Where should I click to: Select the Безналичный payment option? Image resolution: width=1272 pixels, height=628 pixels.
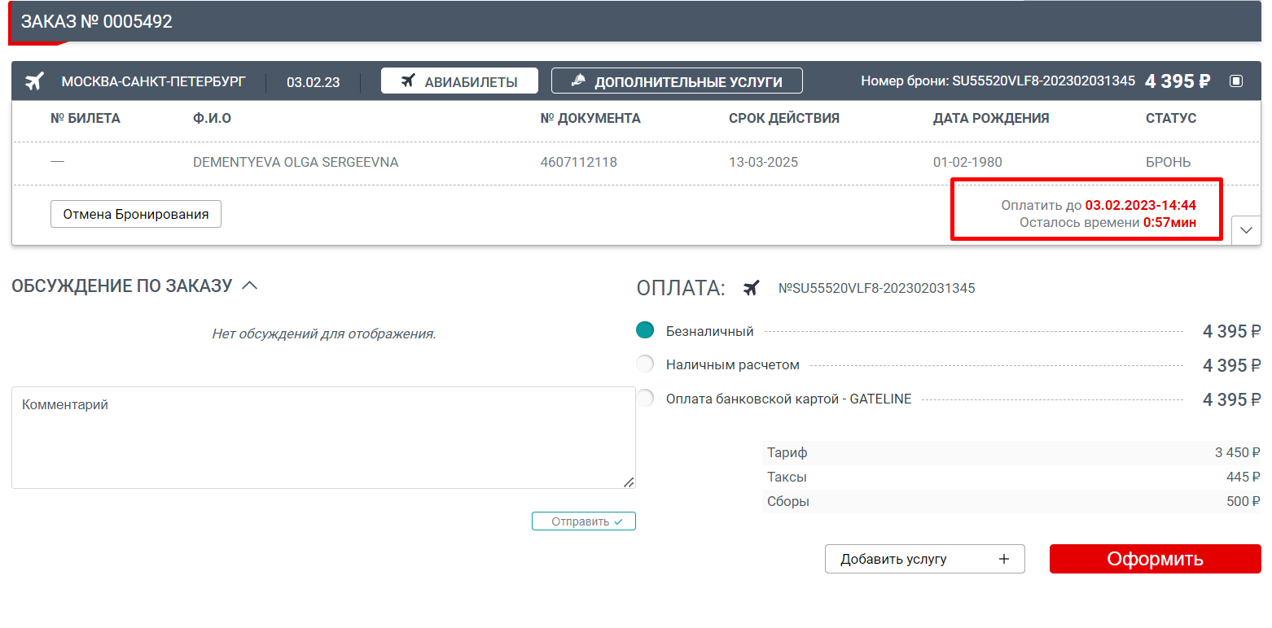(645, 330)
